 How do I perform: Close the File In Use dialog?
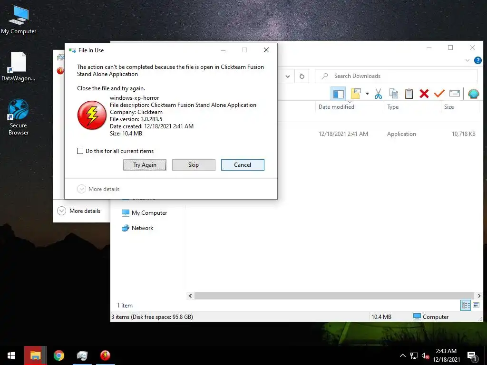click(x=266, y=50)
